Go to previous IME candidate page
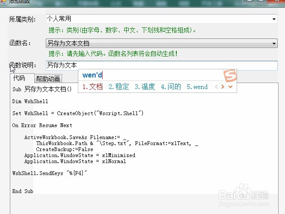The image size is (285, 214). 216,87
